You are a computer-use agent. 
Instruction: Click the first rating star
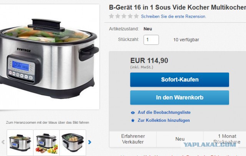[111, 16]
